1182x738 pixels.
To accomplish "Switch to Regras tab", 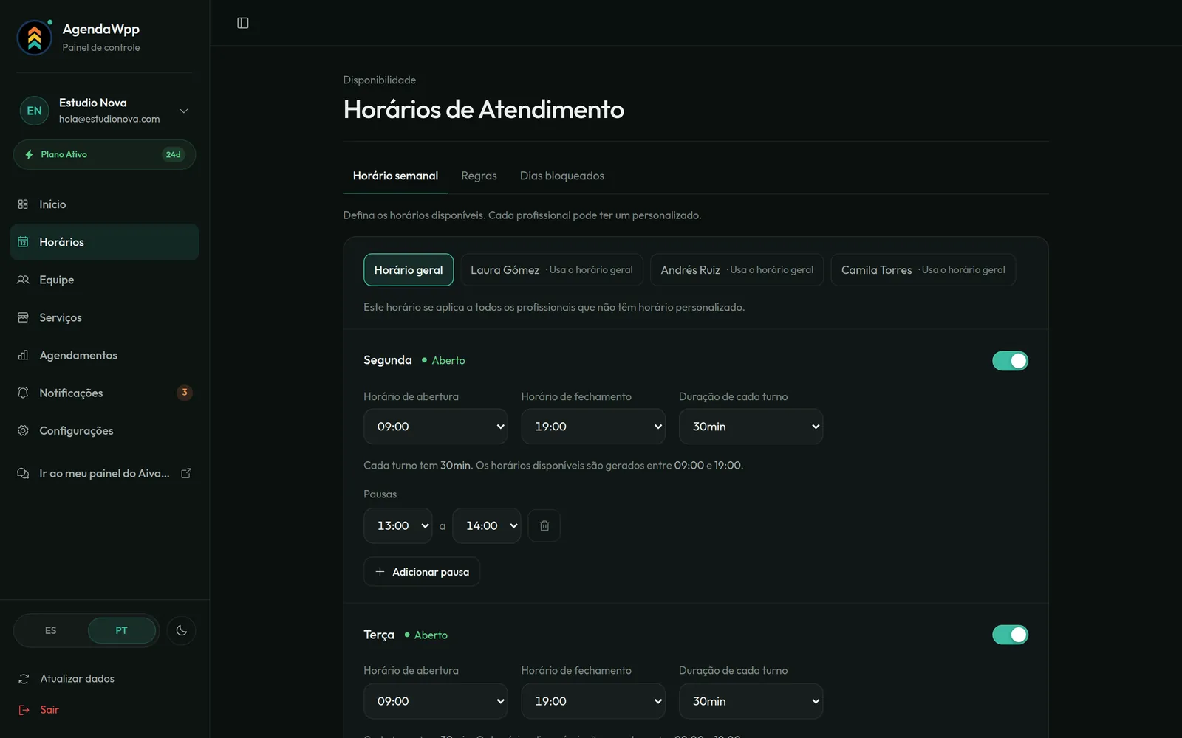I will point(479,176).
